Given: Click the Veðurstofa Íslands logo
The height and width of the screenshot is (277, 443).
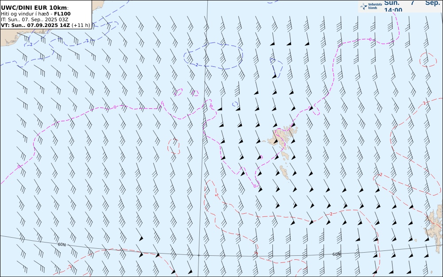Looking at the screenshot, I should pyautogui.click(x=371, y=6).
